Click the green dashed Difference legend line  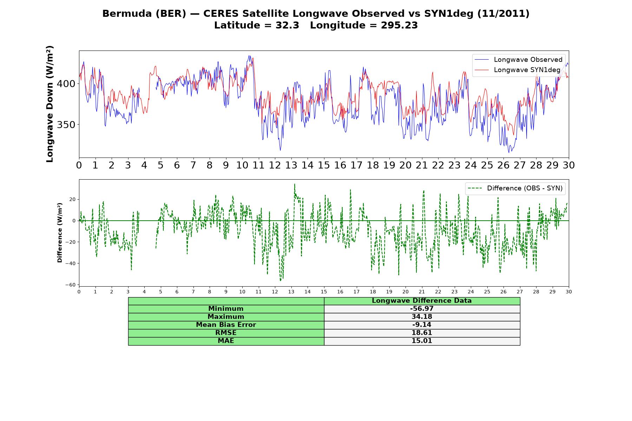click(x=475, y=188)
